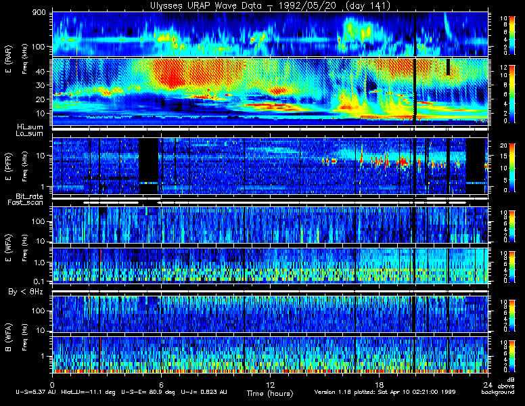Click the Version 1.18 plotted timestamp text
Image resolution: width=525 pixels, height=406 pixels.
(385, 392)
